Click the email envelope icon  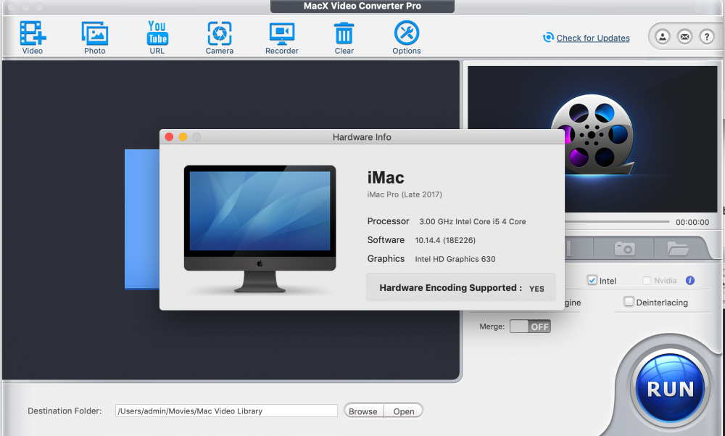pyautogui.click(x=684, y=36)
